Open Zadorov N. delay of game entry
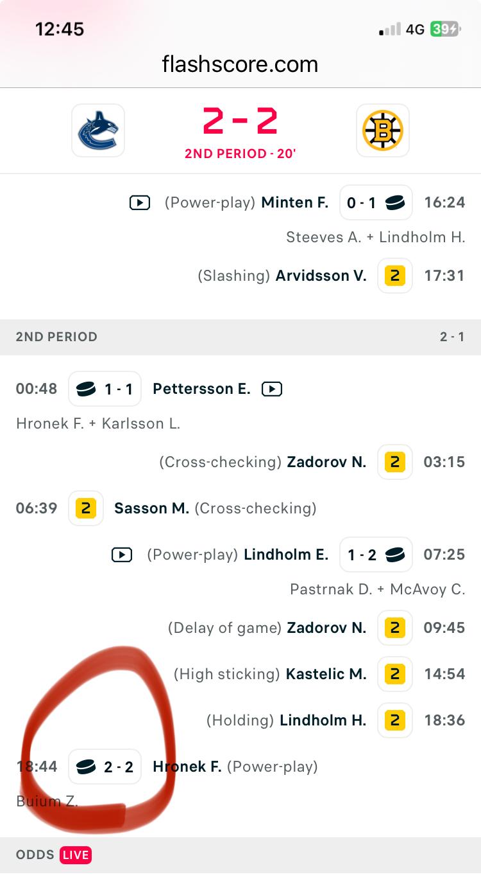 tap(326, 628)
